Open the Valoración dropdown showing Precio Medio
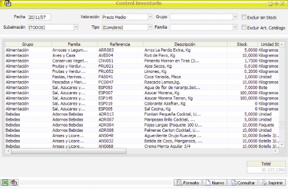Screen dimensions: 288x189 pyautogui.click(x=149, y=17)
